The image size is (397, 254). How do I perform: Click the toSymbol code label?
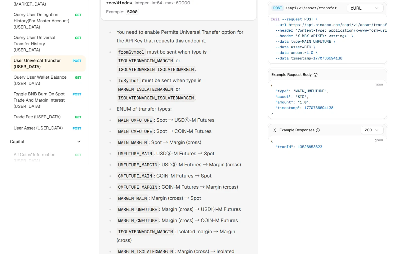pos(129,81)
